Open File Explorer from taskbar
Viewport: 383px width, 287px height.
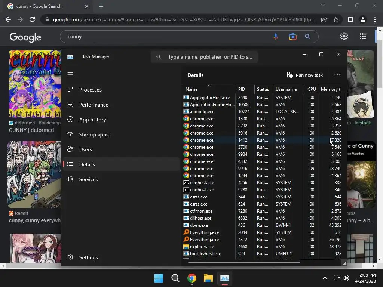[x=208, y=278]
